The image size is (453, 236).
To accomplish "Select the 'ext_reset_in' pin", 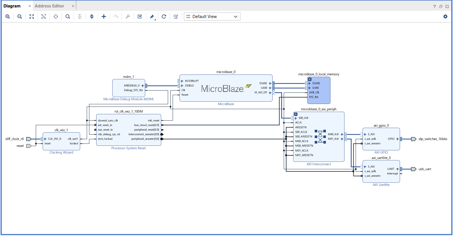I will 105,125.
